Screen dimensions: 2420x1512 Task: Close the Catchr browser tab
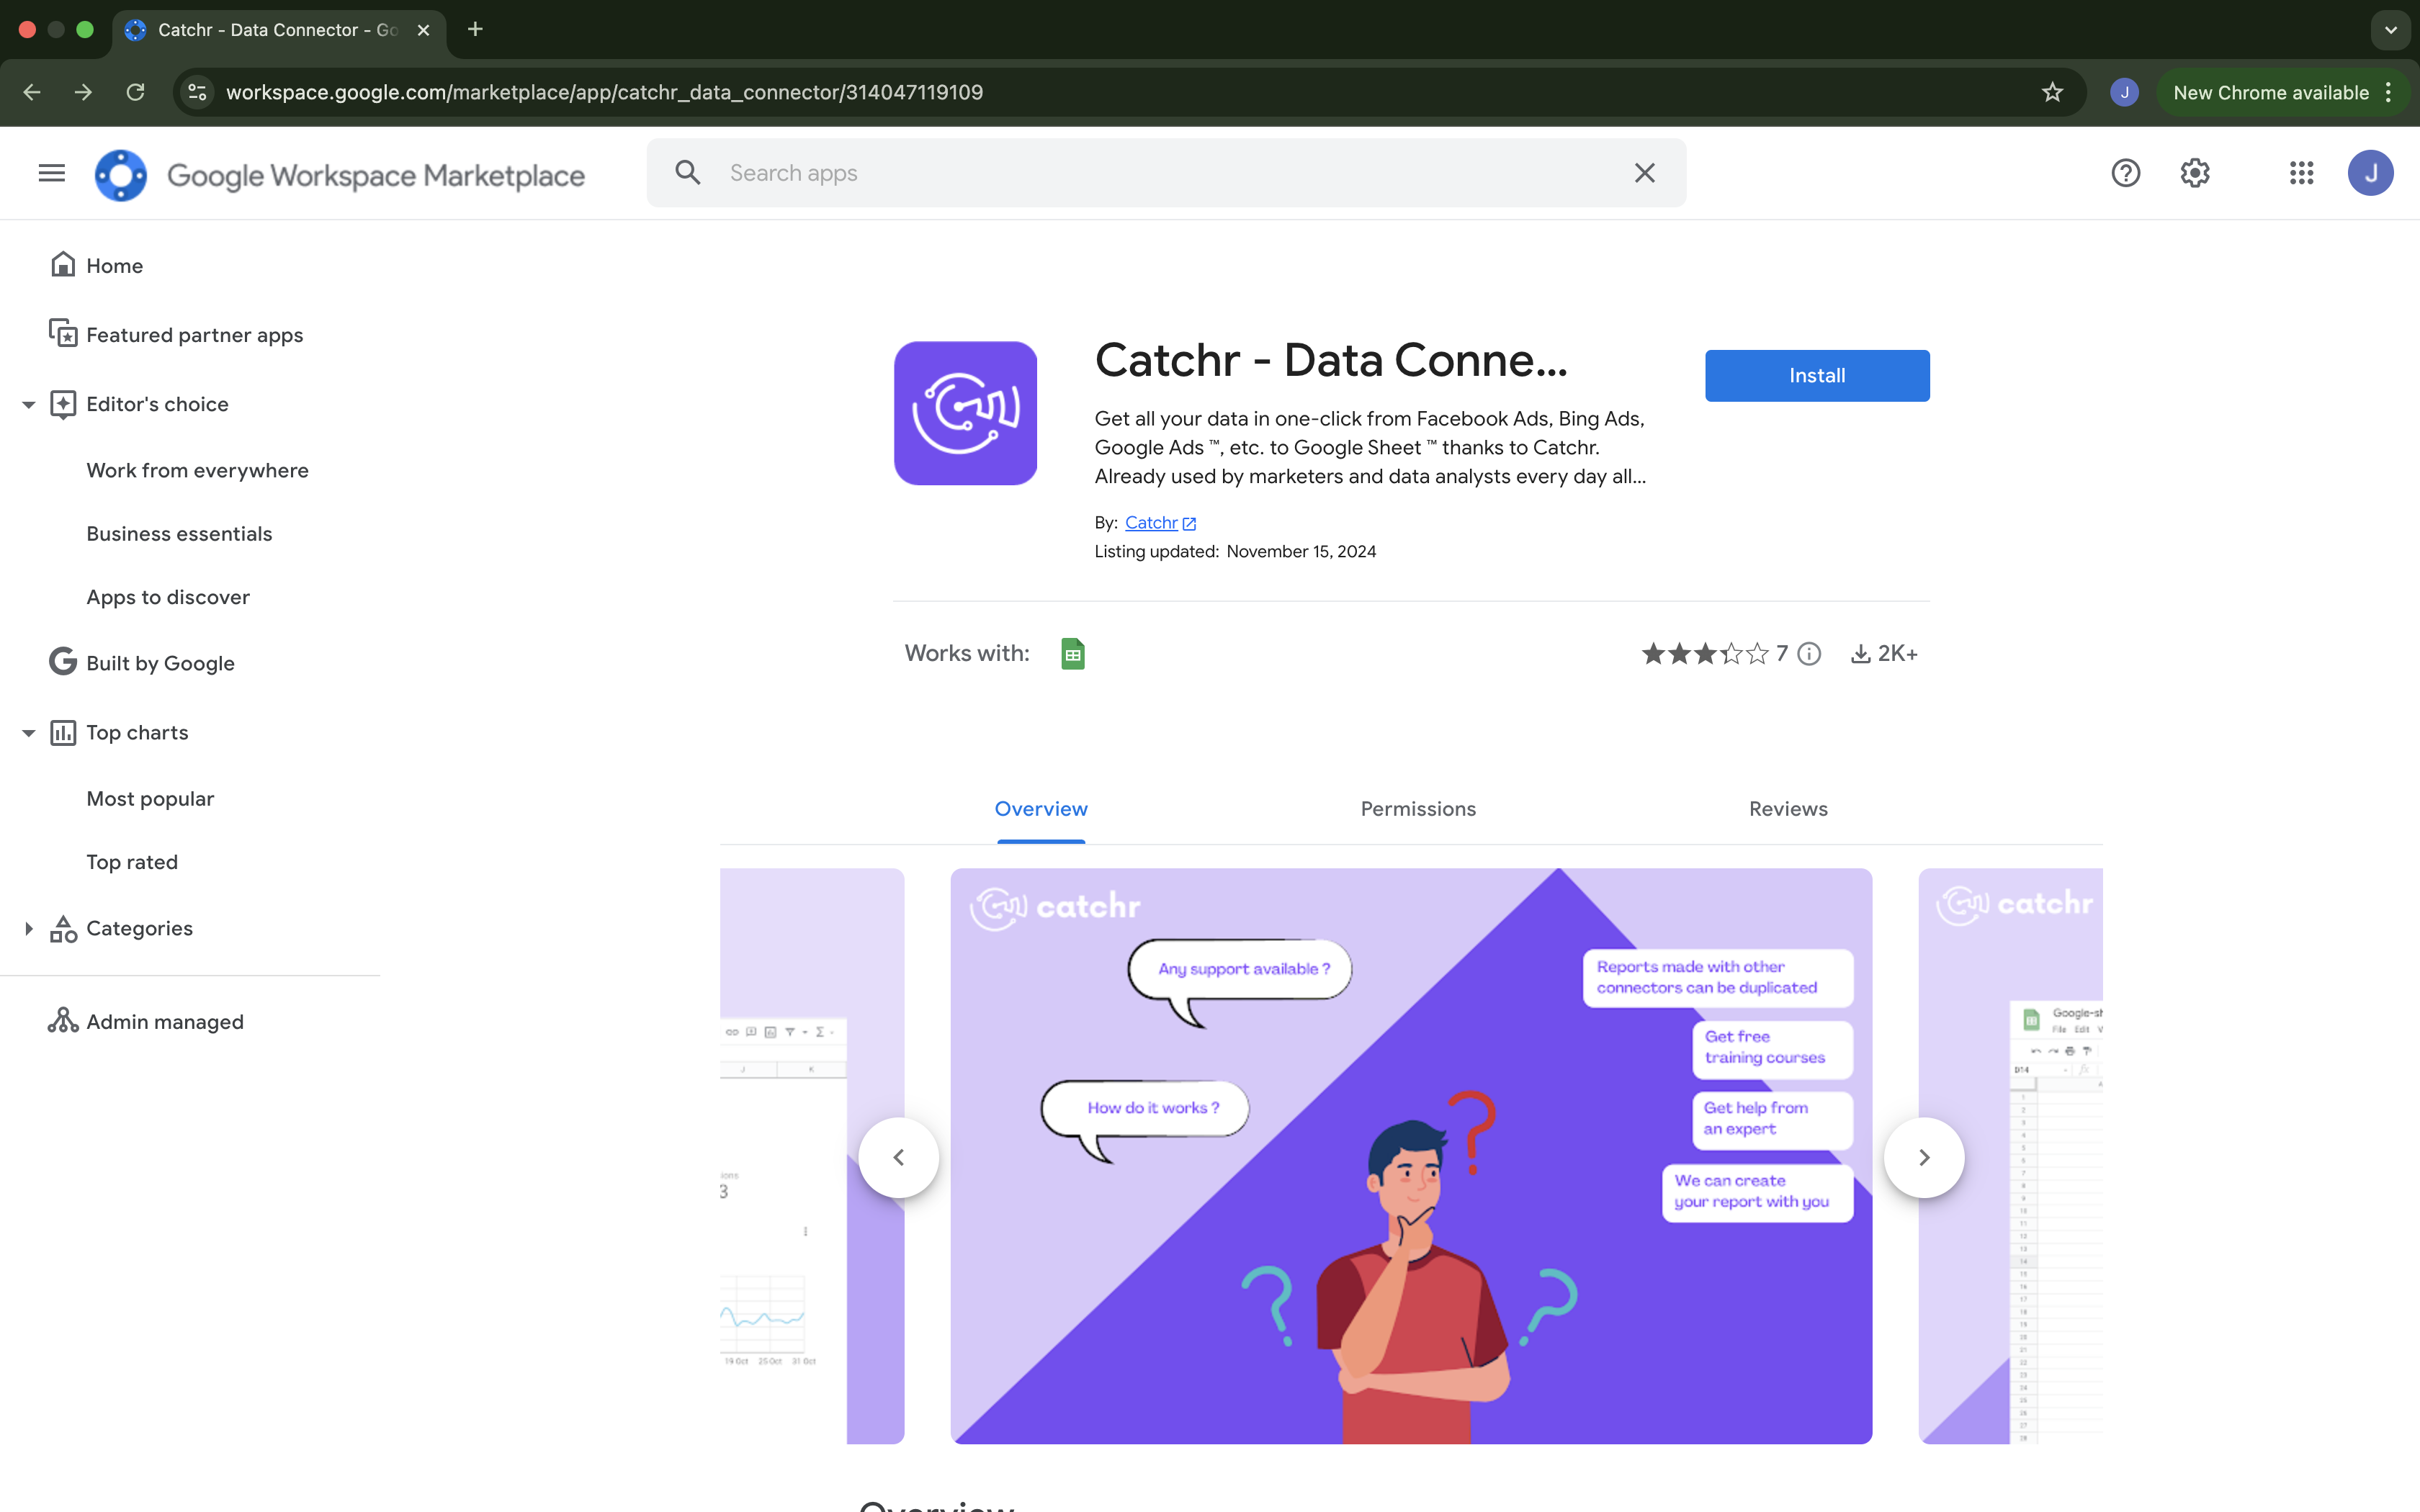[424, 30]
